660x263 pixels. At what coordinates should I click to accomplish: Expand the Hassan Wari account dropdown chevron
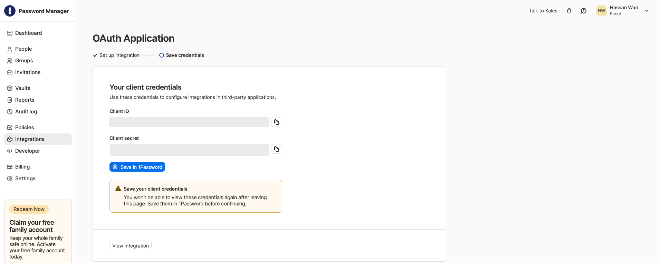pyautogui.click(x=647, y=11)
